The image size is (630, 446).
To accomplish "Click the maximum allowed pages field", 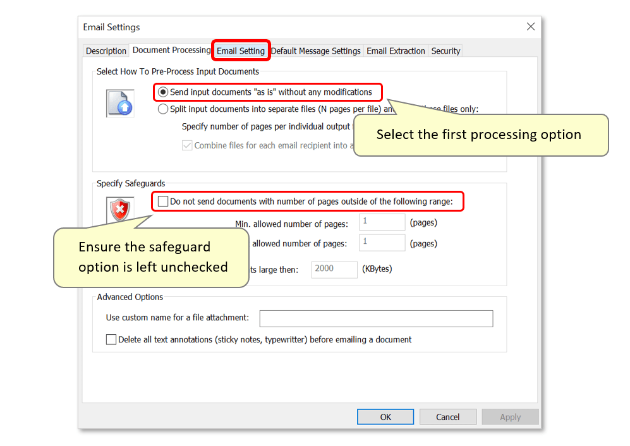I will [x=382, y=243].
